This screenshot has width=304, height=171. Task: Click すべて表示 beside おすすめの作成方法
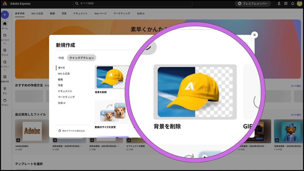pos(296,86)
